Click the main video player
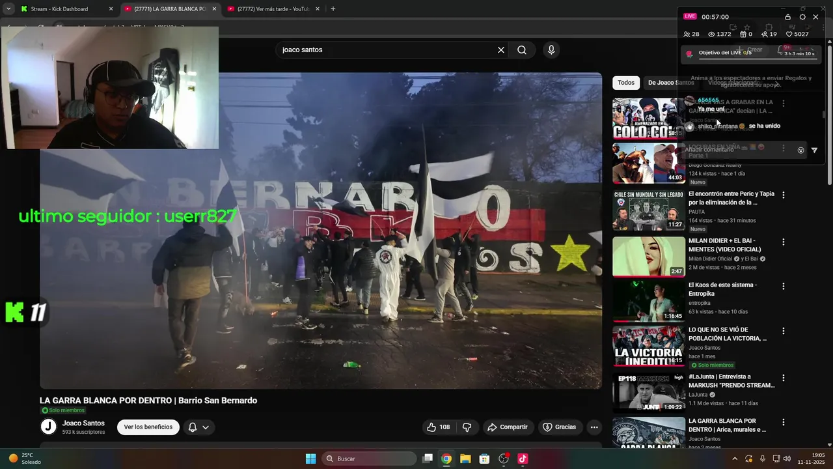This screenshot has height=469, width=833. pyautogui.click(x=321, y=231)
